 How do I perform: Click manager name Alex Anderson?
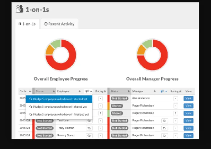pyautogui.click(x=141, y=98)
